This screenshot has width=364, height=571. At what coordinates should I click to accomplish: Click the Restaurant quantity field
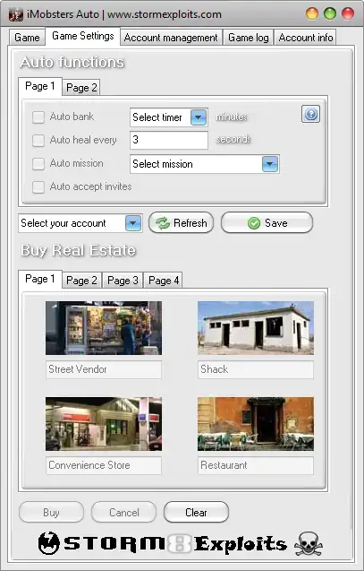click(x=256, y=466)
